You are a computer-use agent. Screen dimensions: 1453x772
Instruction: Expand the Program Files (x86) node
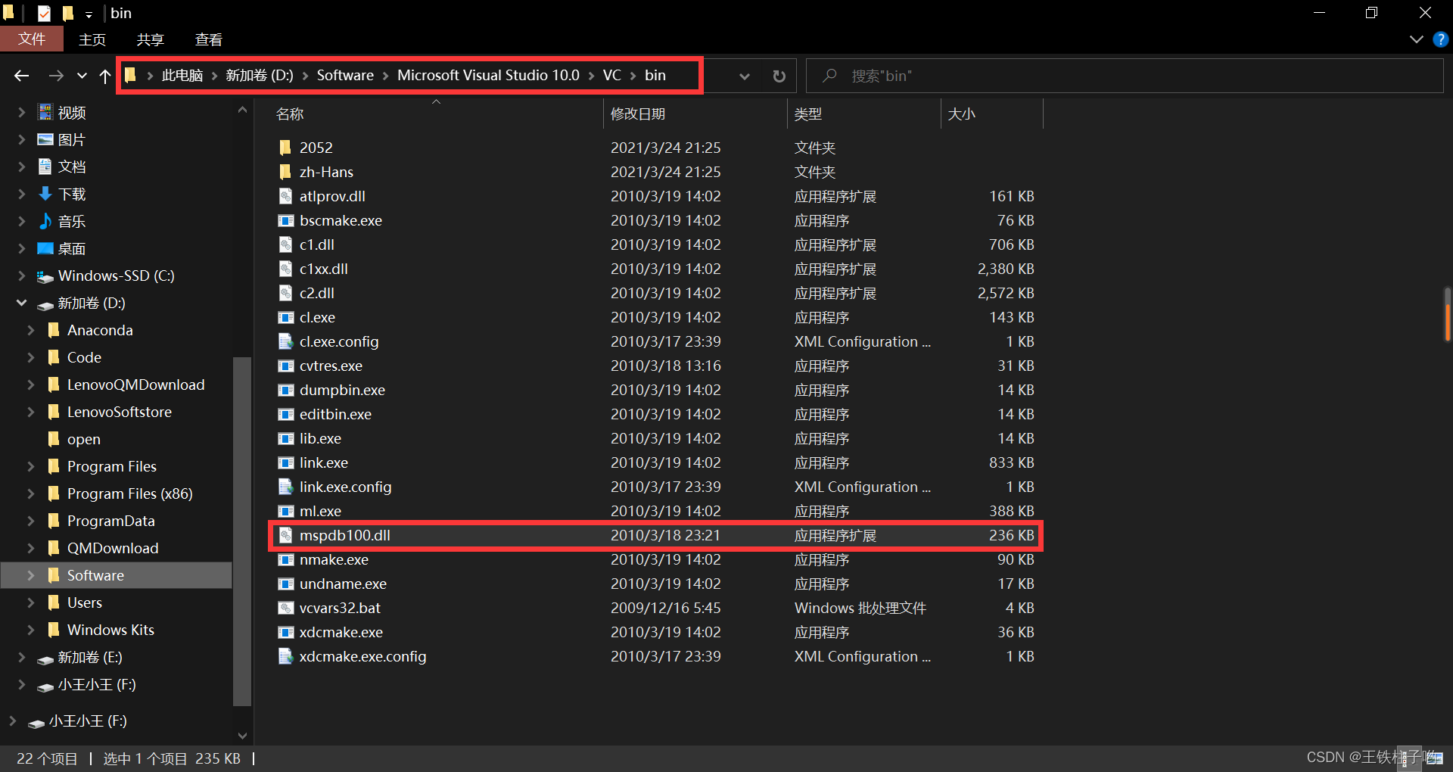pos(30,493)
